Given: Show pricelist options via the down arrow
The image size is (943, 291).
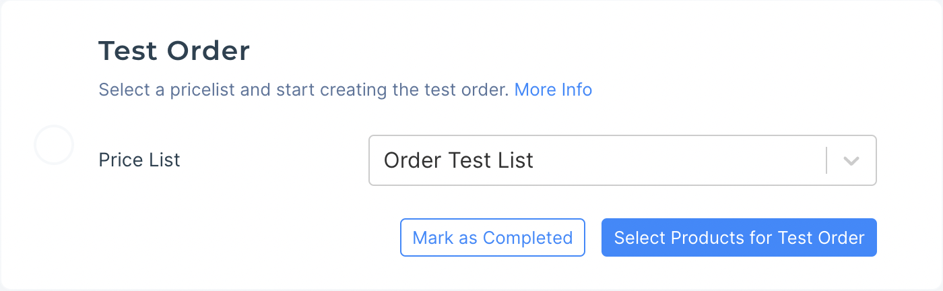Looking at the screenshot, I should pos(851,161).
